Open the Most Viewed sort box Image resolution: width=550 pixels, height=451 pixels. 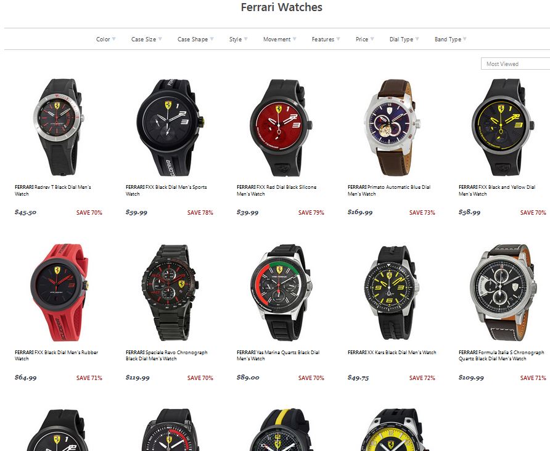coord(515,64)
